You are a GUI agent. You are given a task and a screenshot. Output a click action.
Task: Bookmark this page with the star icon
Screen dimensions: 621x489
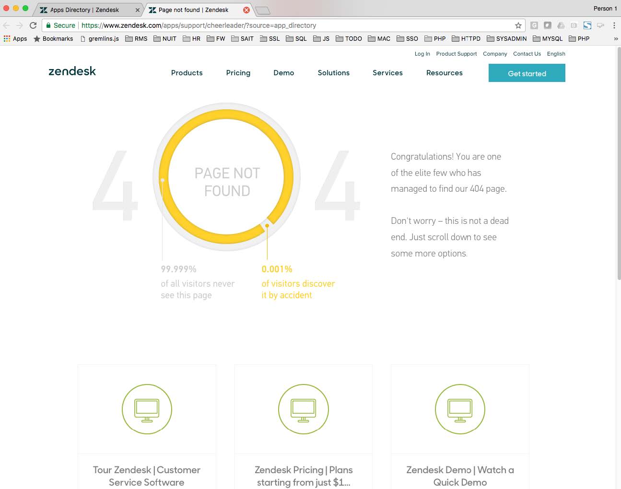point(518,25)
